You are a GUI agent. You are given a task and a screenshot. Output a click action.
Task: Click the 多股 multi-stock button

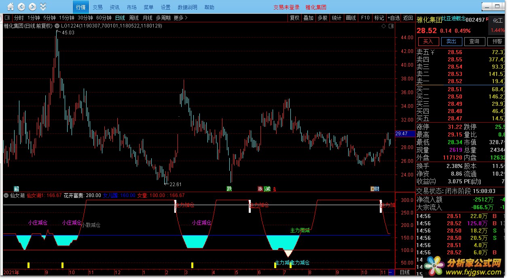click(x=322, y=18)
